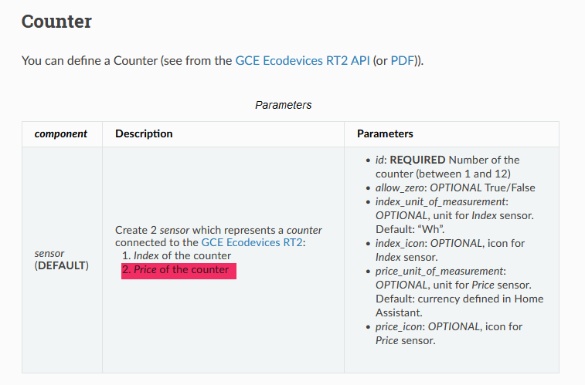Click the price_unit_of_measurement parameter name
This screenshot has width=585, height=385.
coord(439,271)
